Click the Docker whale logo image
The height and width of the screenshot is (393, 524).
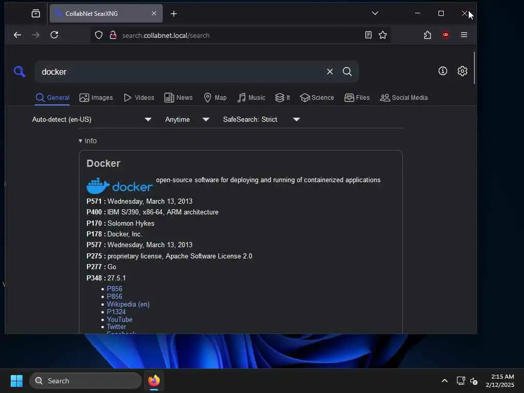120,186
